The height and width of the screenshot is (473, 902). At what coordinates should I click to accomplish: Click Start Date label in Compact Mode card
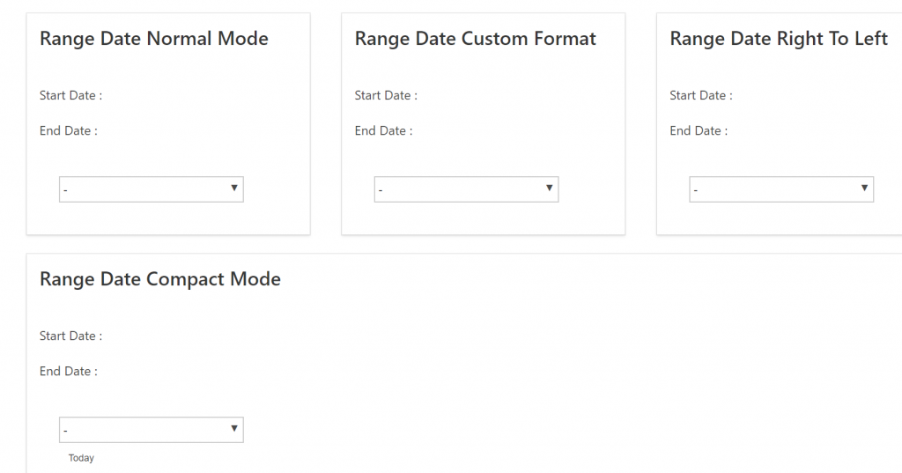tap(70, 336)
